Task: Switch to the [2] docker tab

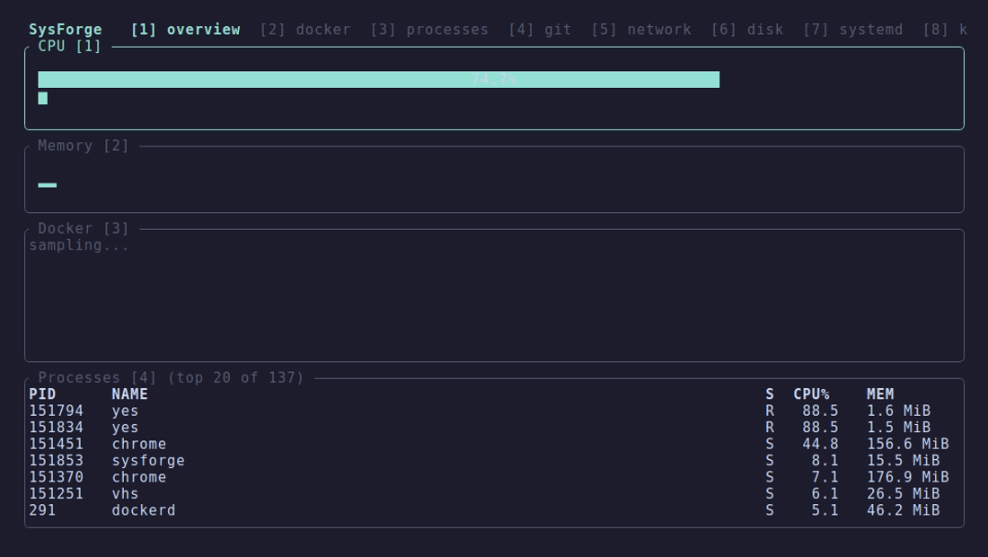Action: (305, 30)
